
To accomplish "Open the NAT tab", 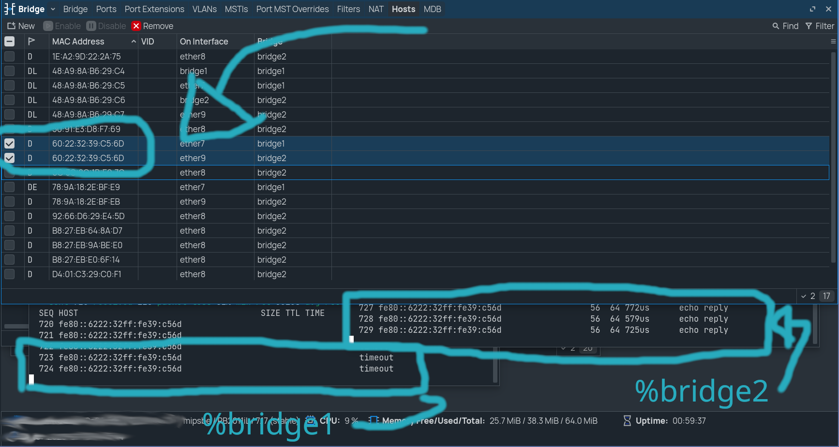I will click(376, 9).
